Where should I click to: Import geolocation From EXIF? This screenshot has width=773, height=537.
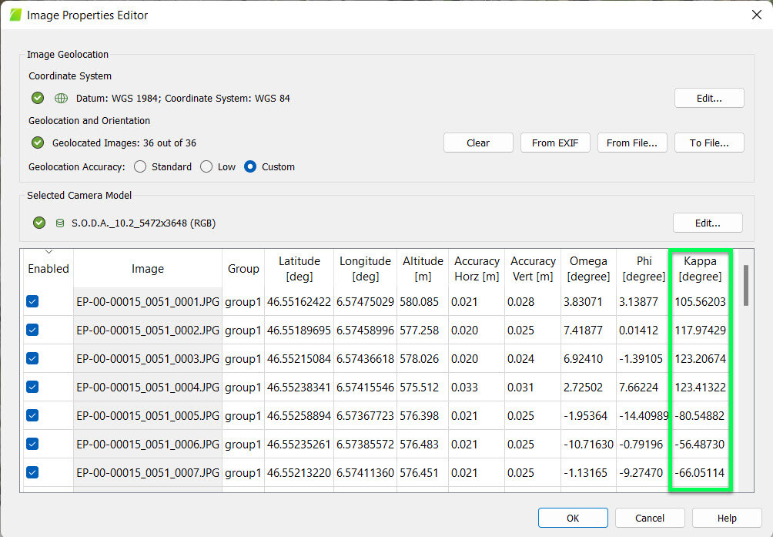tap(555, 143)
